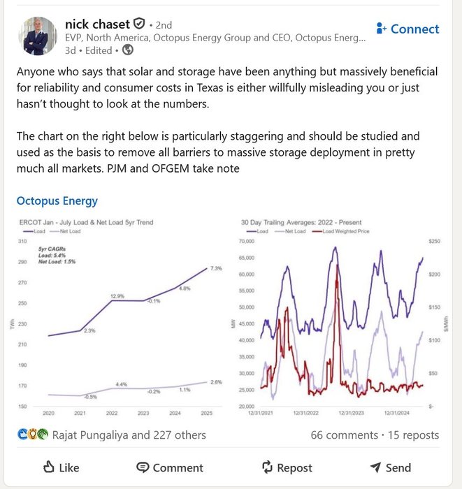This screenshot has height=489, width=462.
Task: Click the thumbs-up Like icon
Action: pyautogui.click(x=48, y=467)
